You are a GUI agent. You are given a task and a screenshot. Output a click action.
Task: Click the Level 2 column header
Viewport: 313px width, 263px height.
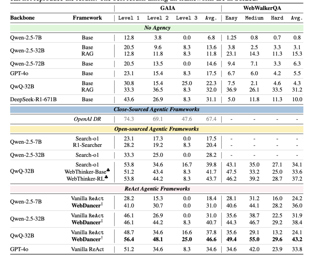pos(158,18)
